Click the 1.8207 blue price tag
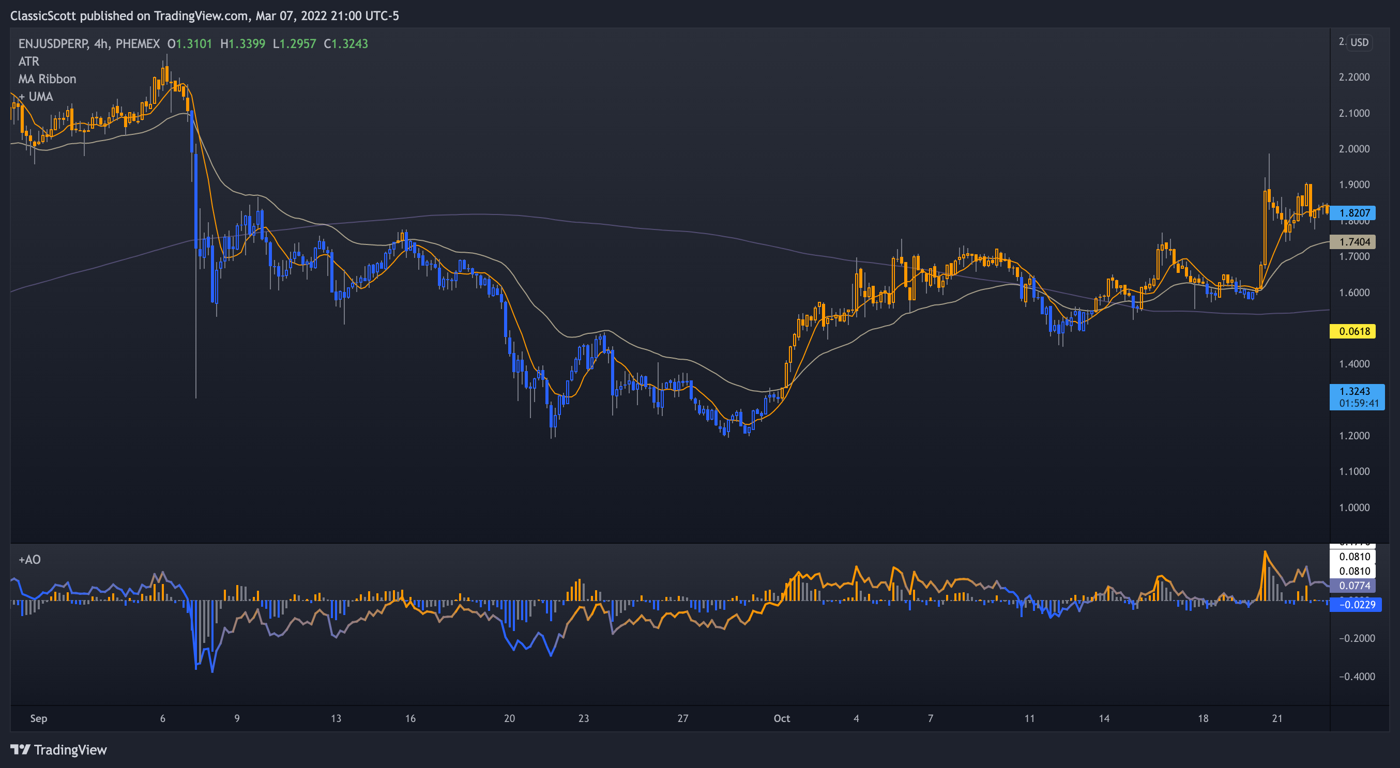 tap(1353, 213)
